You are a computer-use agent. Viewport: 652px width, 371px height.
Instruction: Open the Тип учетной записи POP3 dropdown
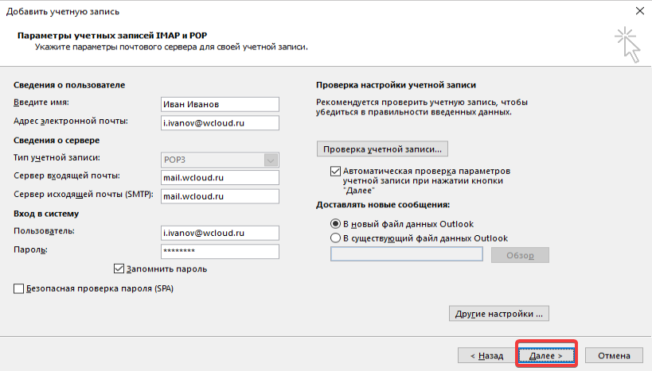click(x=219, y=159)
